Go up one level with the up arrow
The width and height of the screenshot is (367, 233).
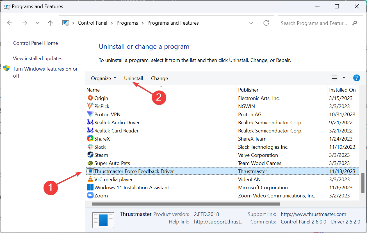[50, 23]
